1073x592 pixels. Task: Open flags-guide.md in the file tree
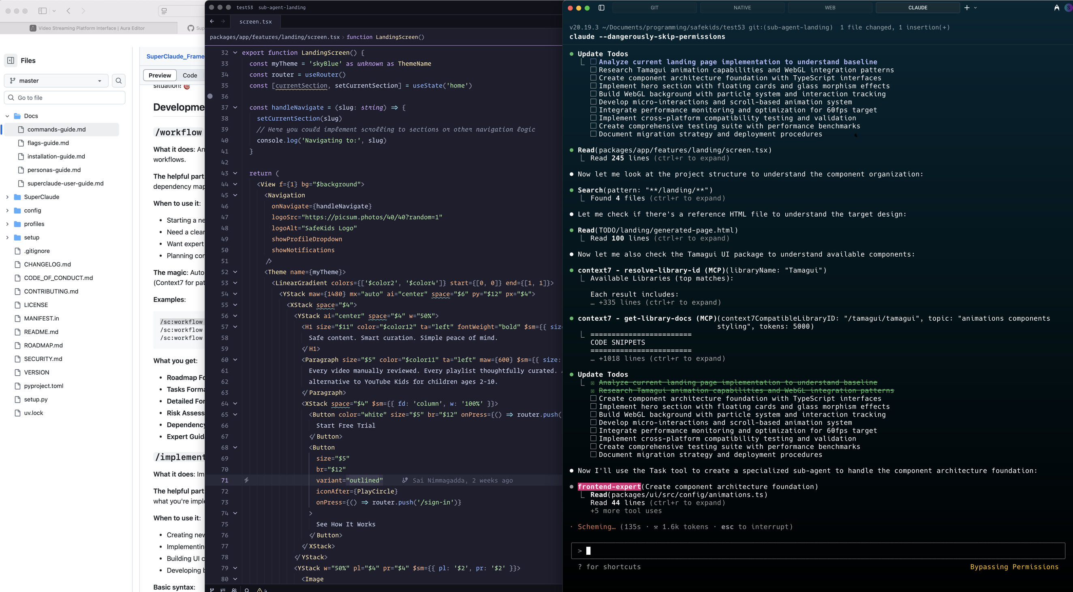point(48,143)
